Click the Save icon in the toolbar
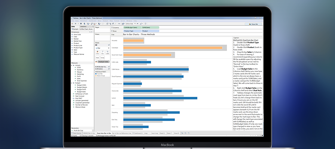The height and width of the screenshot is (149, 335). (82, 23)
